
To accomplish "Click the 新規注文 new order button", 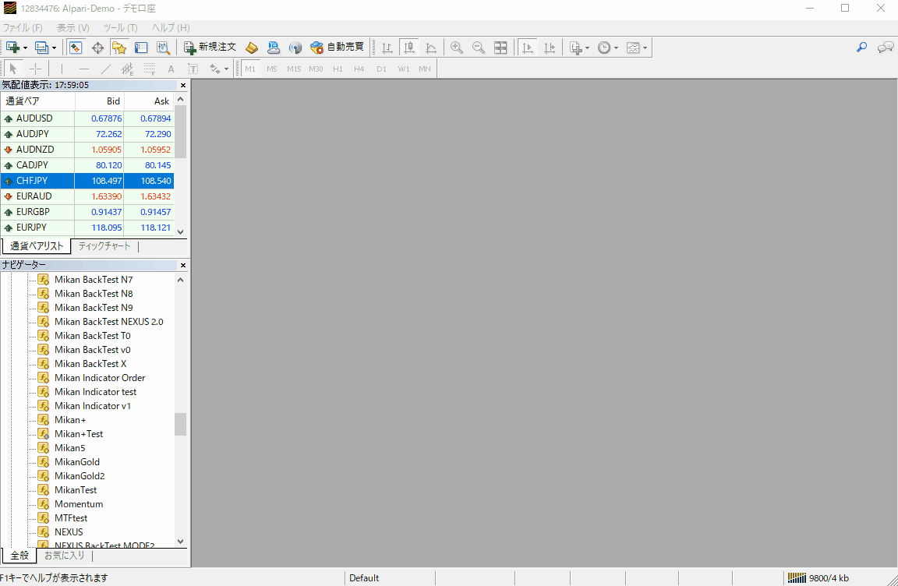I will click(210, 48).
